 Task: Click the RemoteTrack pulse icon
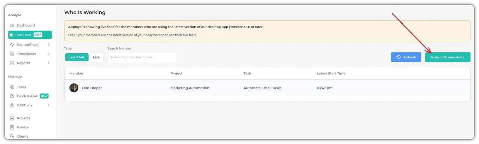pyautogui.click(x=12, y=45)
